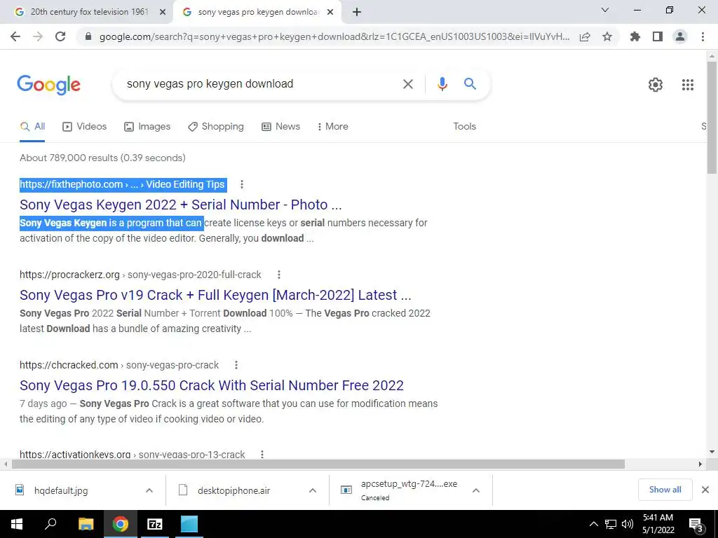The image size is (718, 538).
Task: Submit search with magnifier icon
Action: (x=470, y=84)
